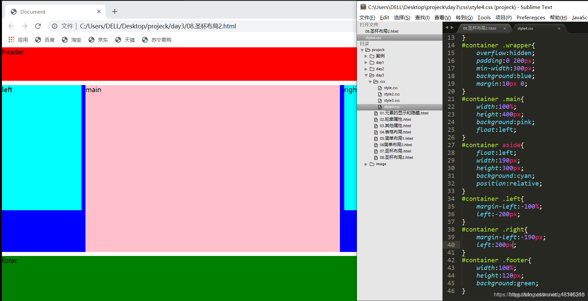Click the next tab arrow in editor

[452, 28]
